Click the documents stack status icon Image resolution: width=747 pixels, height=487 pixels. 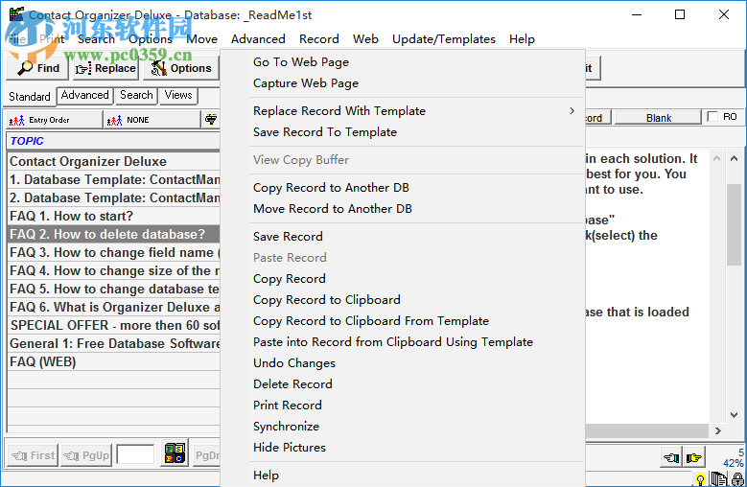pos(718,478)
